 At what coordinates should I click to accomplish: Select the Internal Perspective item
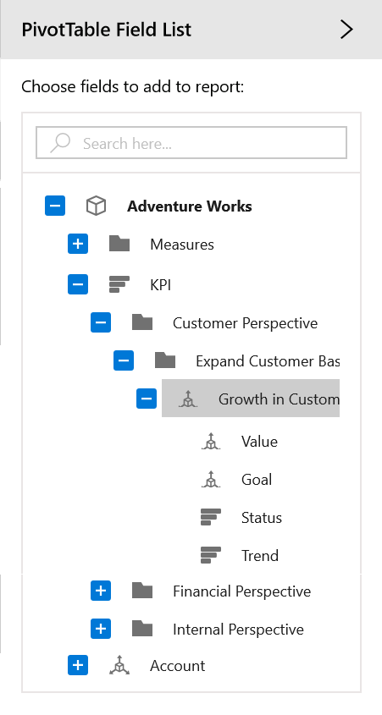coord(238,630)
